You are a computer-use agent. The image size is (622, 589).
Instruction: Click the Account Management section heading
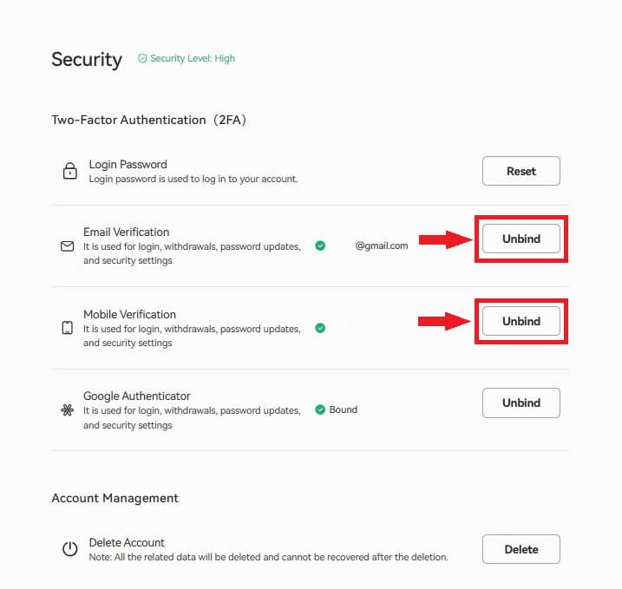coord(115,498)
